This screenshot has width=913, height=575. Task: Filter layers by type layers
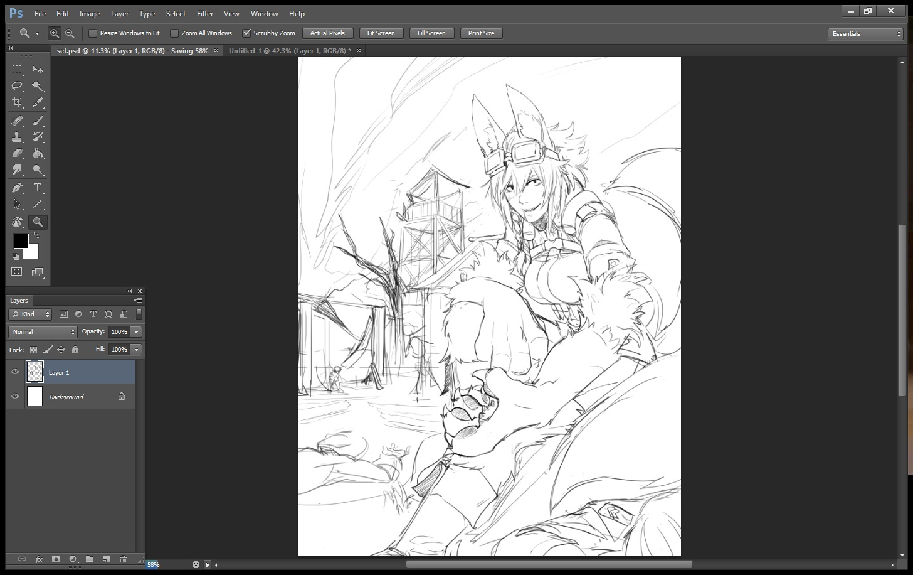pyautogui.click(x=93, y=314)
